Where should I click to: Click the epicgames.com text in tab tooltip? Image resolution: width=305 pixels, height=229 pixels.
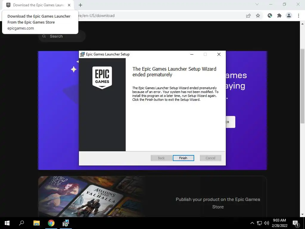(21, 28)
